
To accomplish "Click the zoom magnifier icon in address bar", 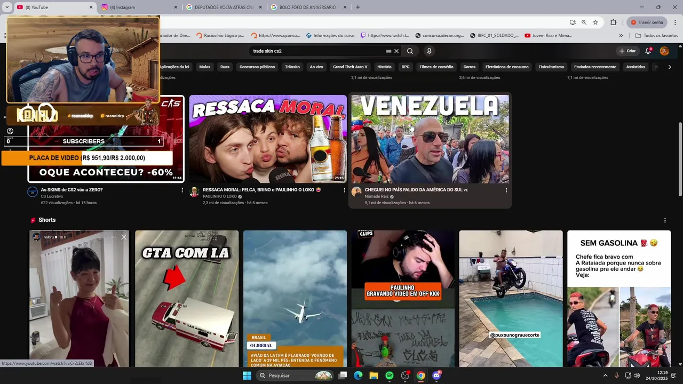I will [584, 22].
